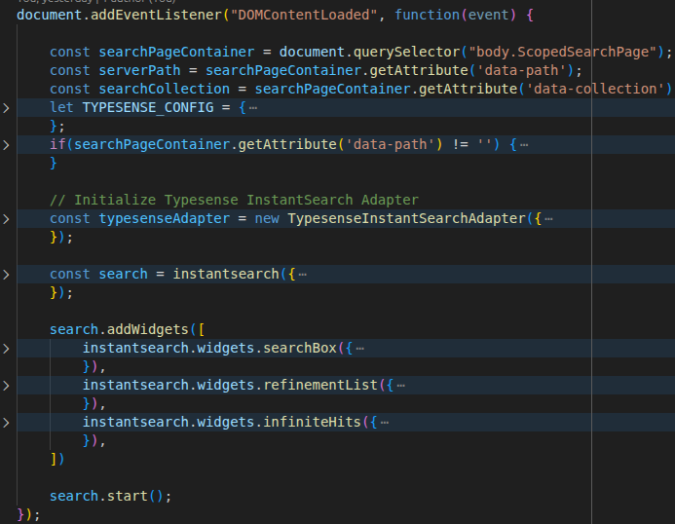Click the collapsed ellipsis on the infiniteHits line
Screen dimensions: 675x524
coord(385,422)
